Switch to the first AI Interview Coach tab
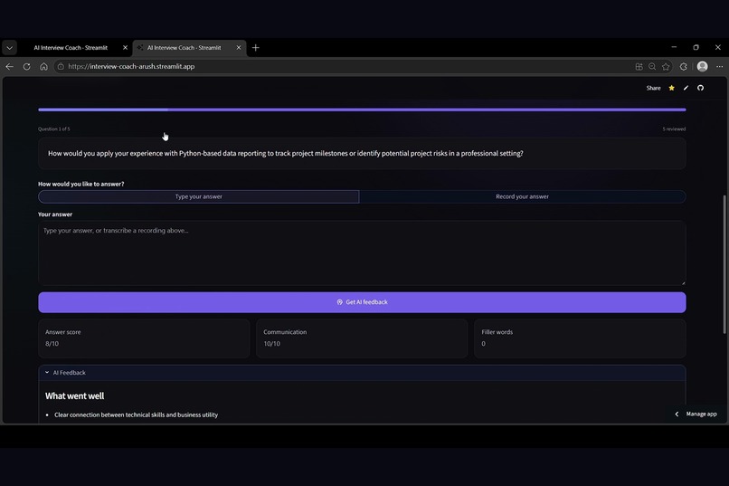The width and height of the screenshot is (729, 486). point(71,47)
